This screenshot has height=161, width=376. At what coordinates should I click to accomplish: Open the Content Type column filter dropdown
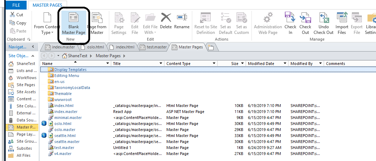tap(214, 64)
